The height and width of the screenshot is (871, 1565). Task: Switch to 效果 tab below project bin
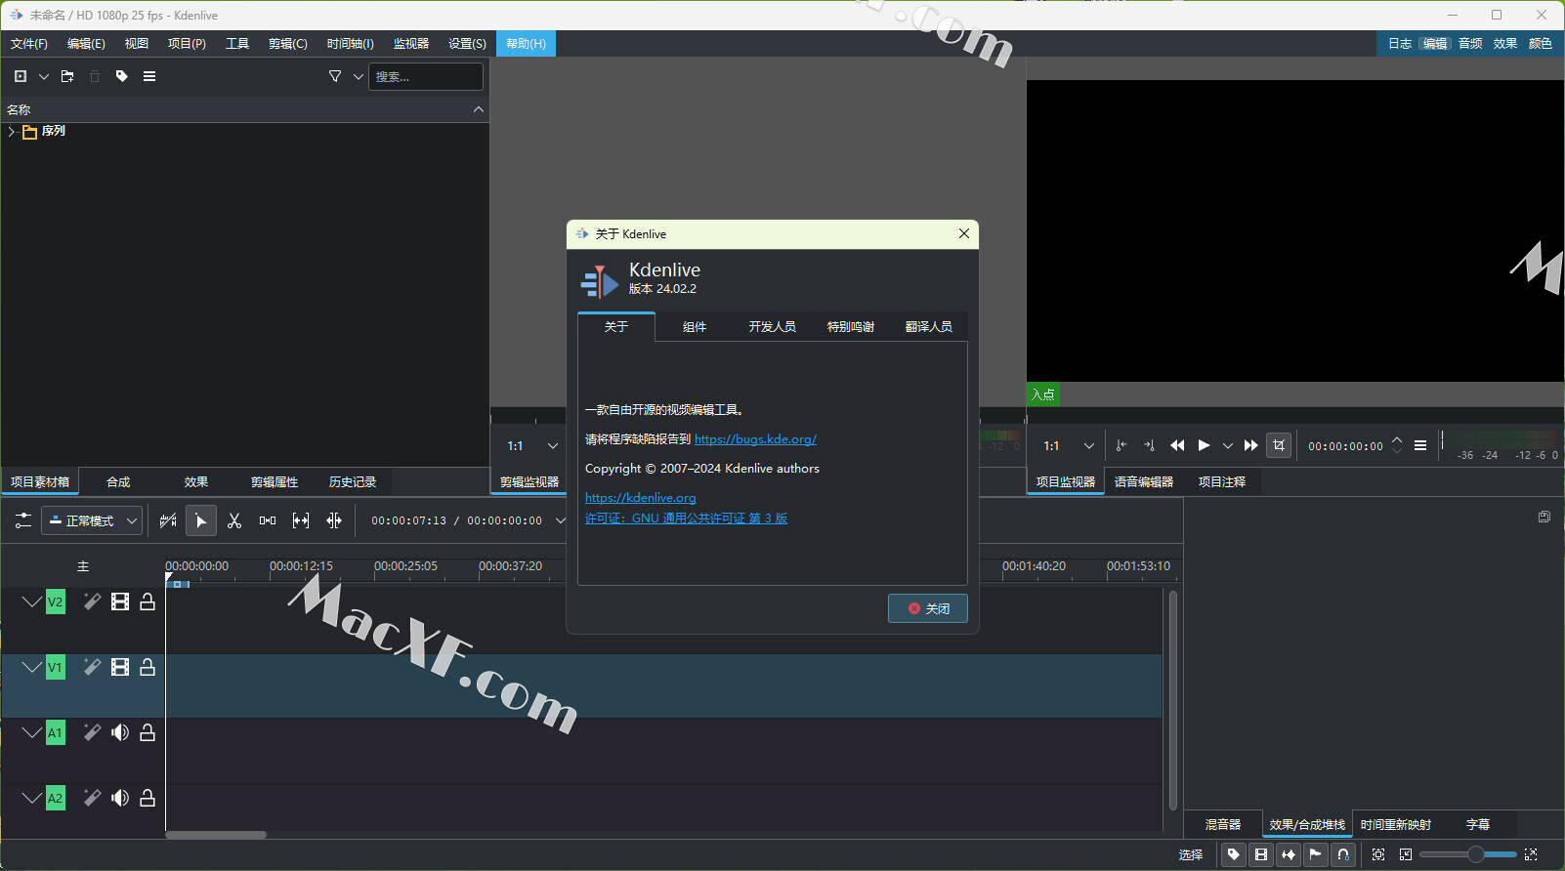pos(196,482)
